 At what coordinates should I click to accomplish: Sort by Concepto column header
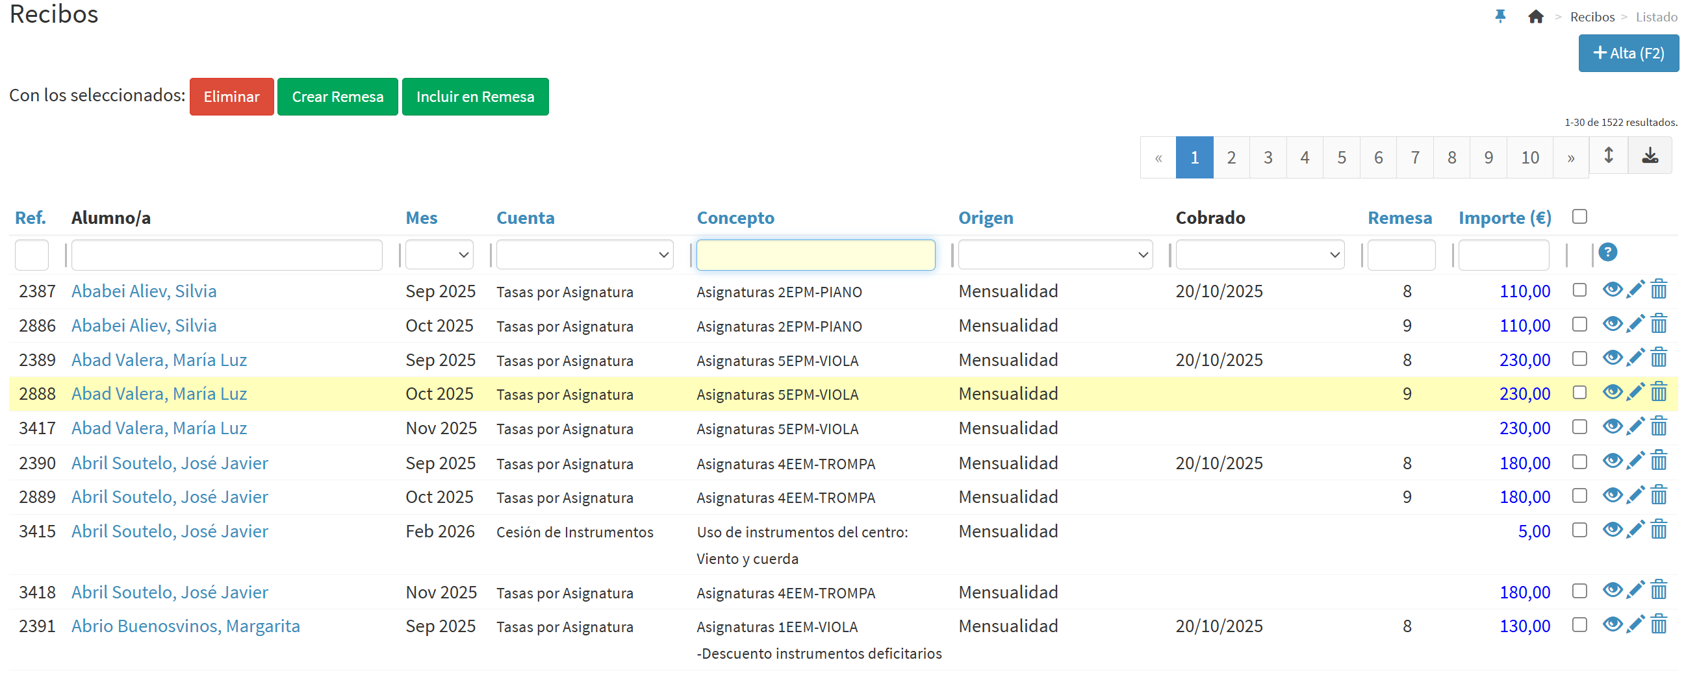pos(735,218)
